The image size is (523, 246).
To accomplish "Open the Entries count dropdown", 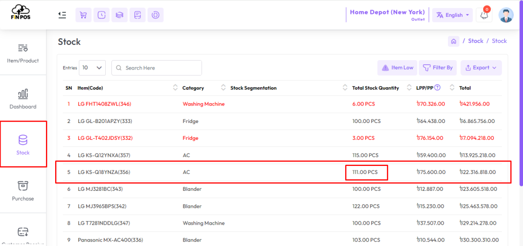I will (92, 68).
